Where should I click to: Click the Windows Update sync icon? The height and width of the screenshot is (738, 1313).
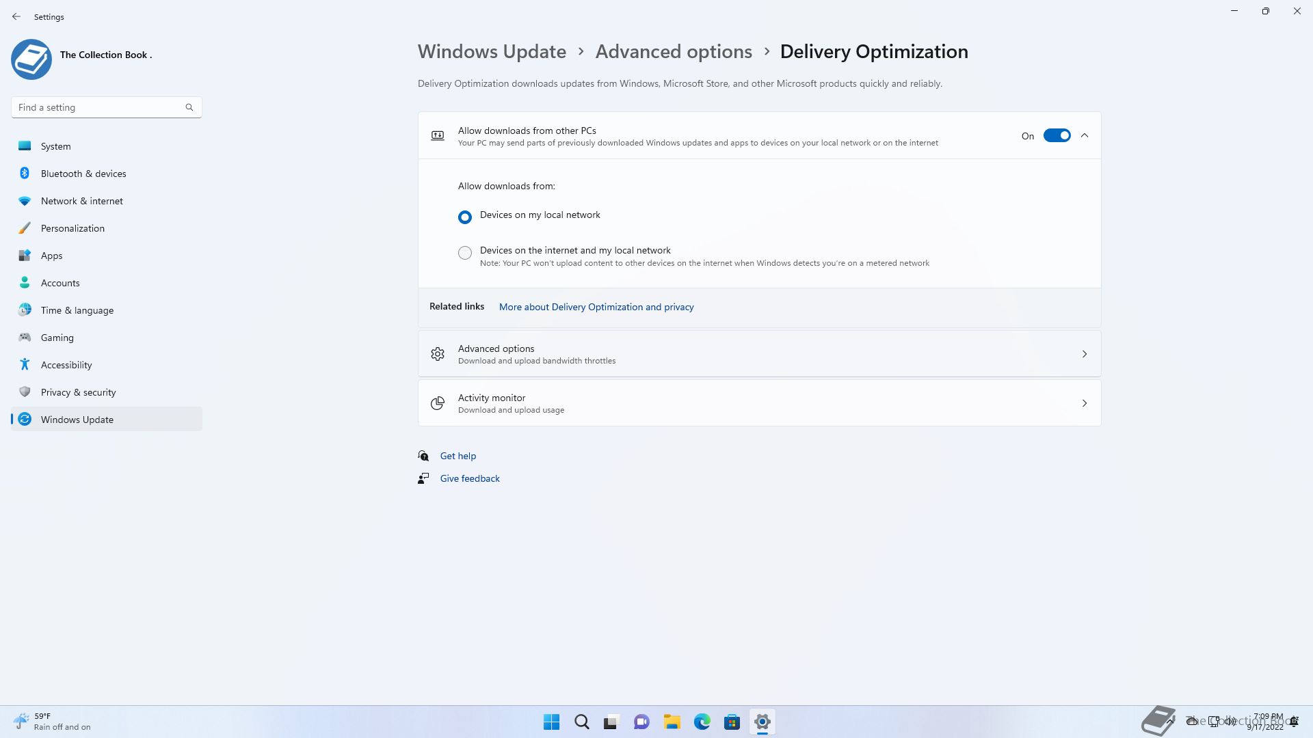(25, 419)
